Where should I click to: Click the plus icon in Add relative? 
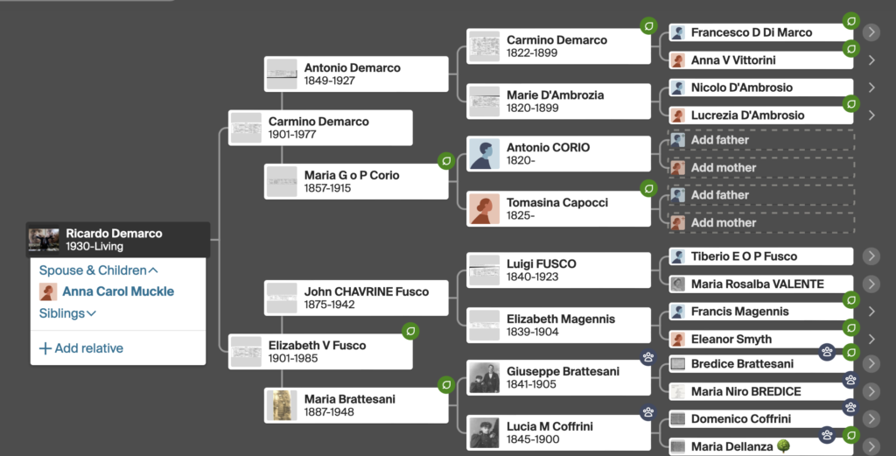point(45,348)
